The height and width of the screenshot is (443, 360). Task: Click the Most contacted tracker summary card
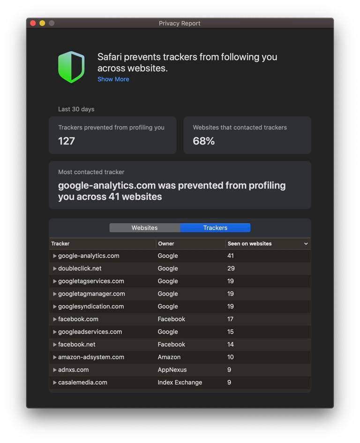pyautogui.click(x=180, y=185)
